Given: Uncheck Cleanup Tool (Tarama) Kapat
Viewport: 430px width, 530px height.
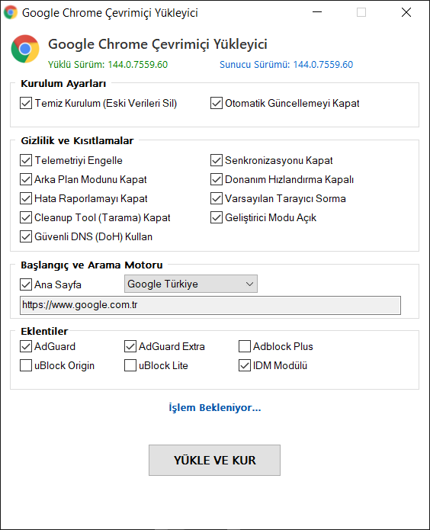Looking at the screenshot, I should [x=26, y=217].
